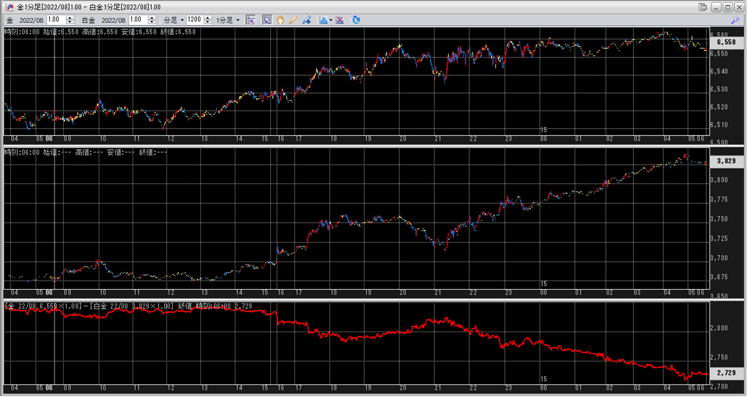Click the gold multiplier 1.00 input field
This screenshot has height=397, width=747.
pyautogui.click(x=56, y=20)
